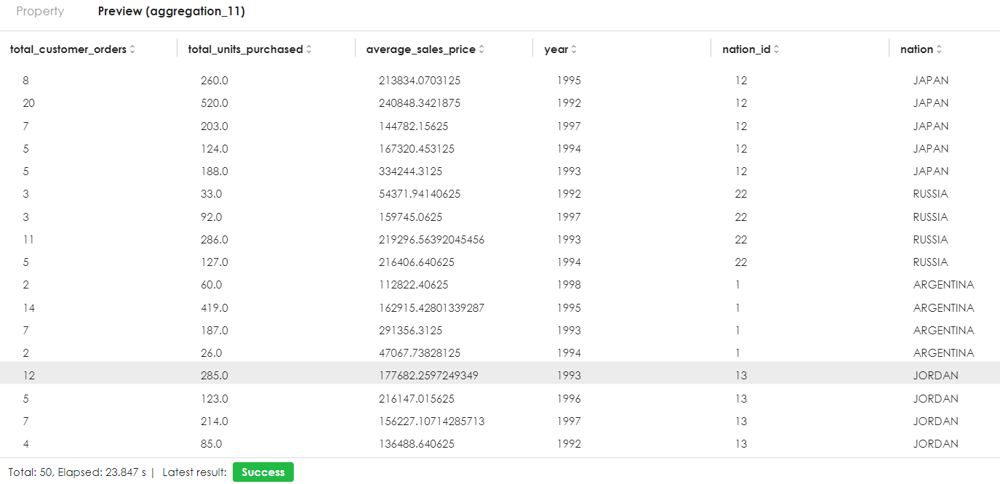Select cell value 159745.0625
The width and height of the screenshot is (1000, 484).
[x=411, y=217]
